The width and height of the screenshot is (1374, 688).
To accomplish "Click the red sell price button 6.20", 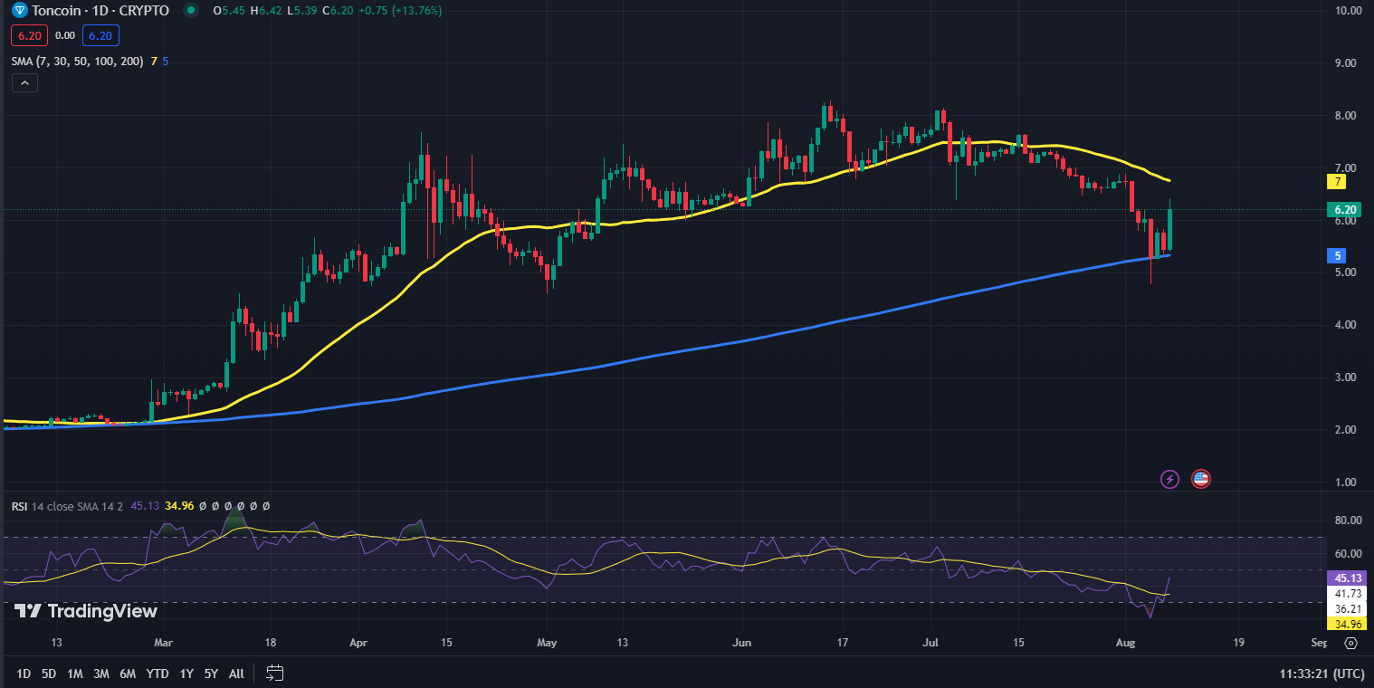I will [28, 35].
